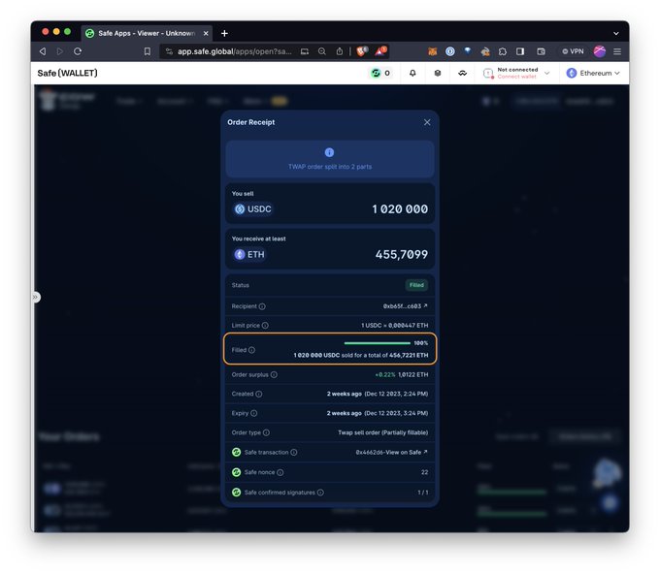Click the zoom magnifier in address bar
This screenshot has height=573, width=660.
322,51
